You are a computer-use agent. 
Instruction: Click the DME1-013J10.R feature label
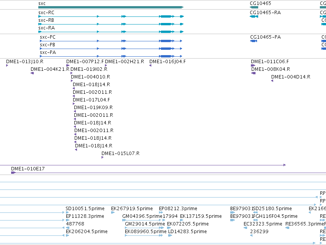pyautogui.click(x=25, y=62)
